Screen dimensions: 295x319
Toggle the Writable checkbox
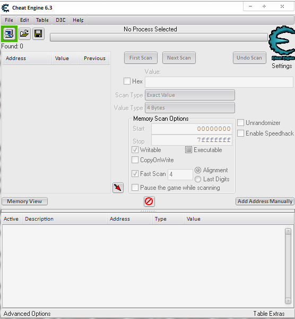click(x=135, y=150)
